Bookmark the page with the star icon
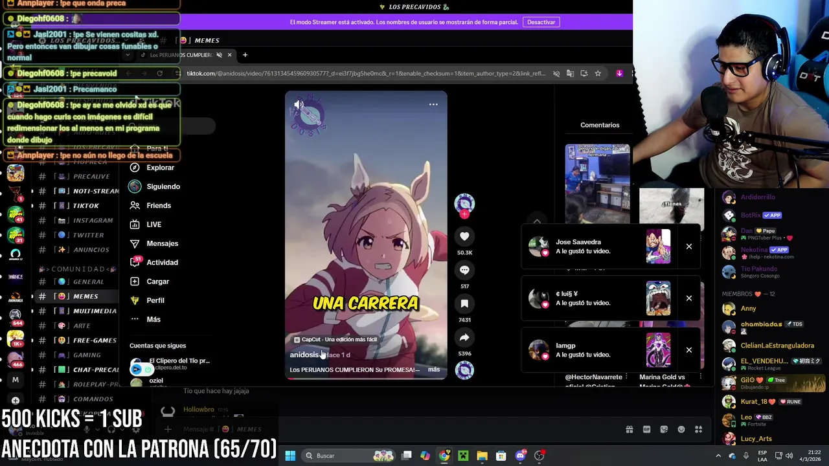Image resolution: width=829 pixels, height=466 pixels. (x=598, y=73)
